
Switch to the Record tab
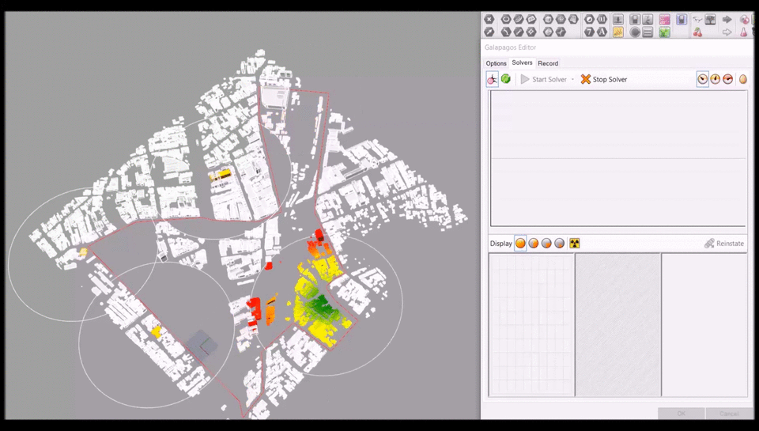[x=548, y=63]
